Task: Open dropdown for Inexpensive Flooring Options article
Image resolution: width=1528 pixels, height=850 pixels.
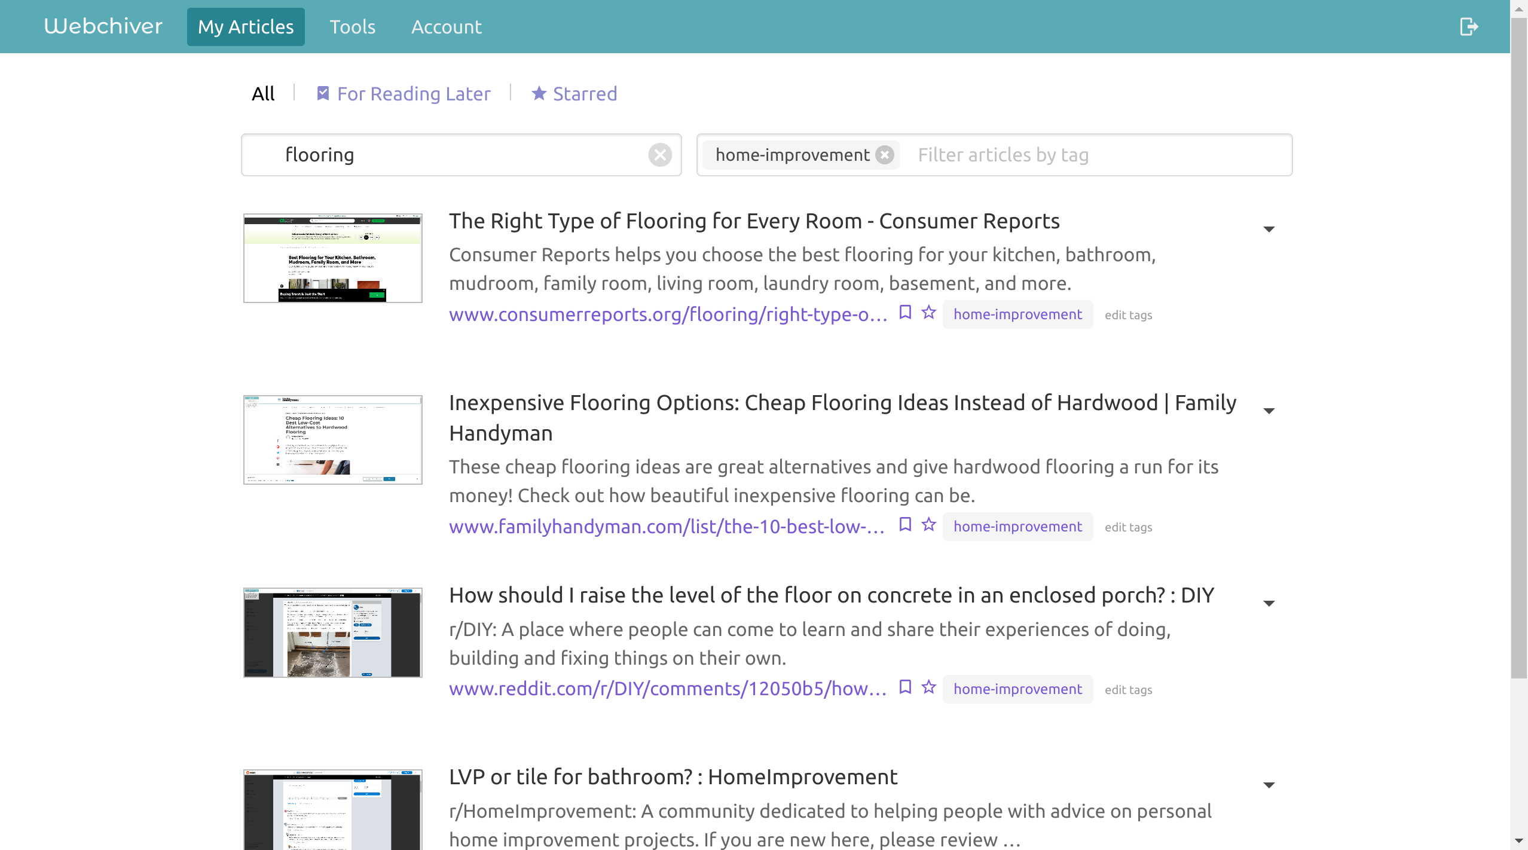Action: tap(1269, 411)
